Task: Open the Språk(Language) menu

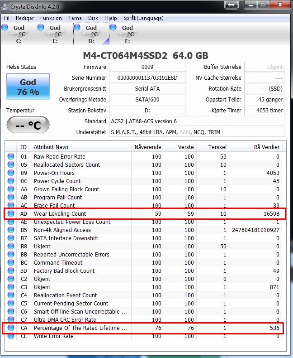Action: point(143,18)
